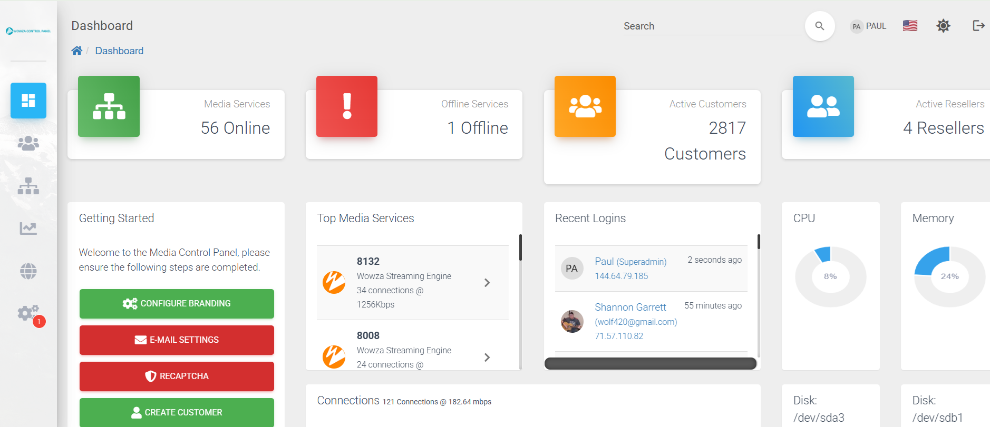Click the 55 minutes ago timestamp
Viewport: 990px width, 427px height.
[713, 305]
